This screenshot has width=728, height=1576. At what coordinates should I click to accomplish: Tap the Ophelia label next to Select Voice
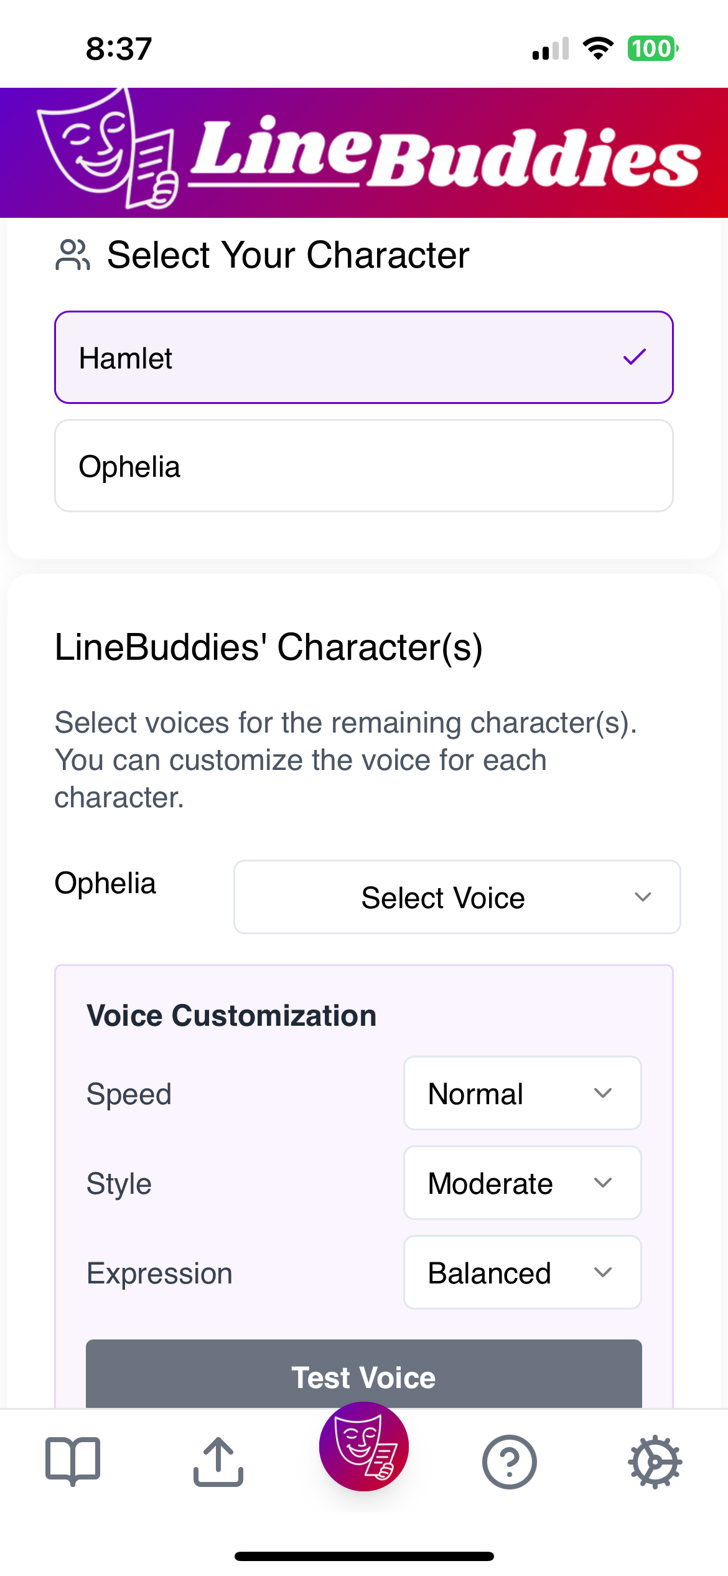click(105, 883)
